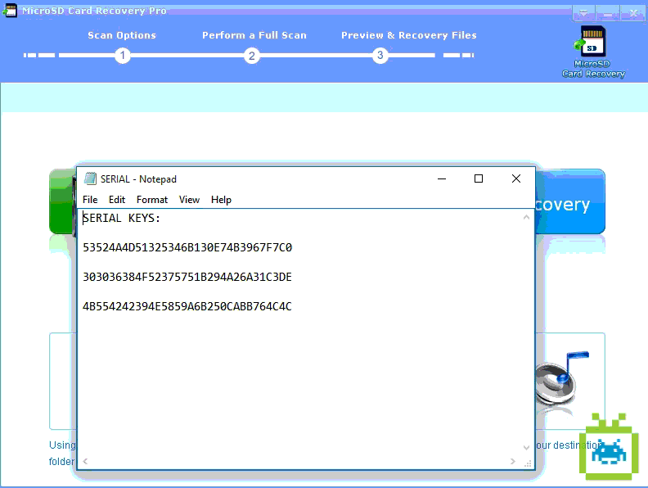648x488 pixels.
Task: Open the View menu in Notepad
Action: pyautogui.click(x=189, y=200)
